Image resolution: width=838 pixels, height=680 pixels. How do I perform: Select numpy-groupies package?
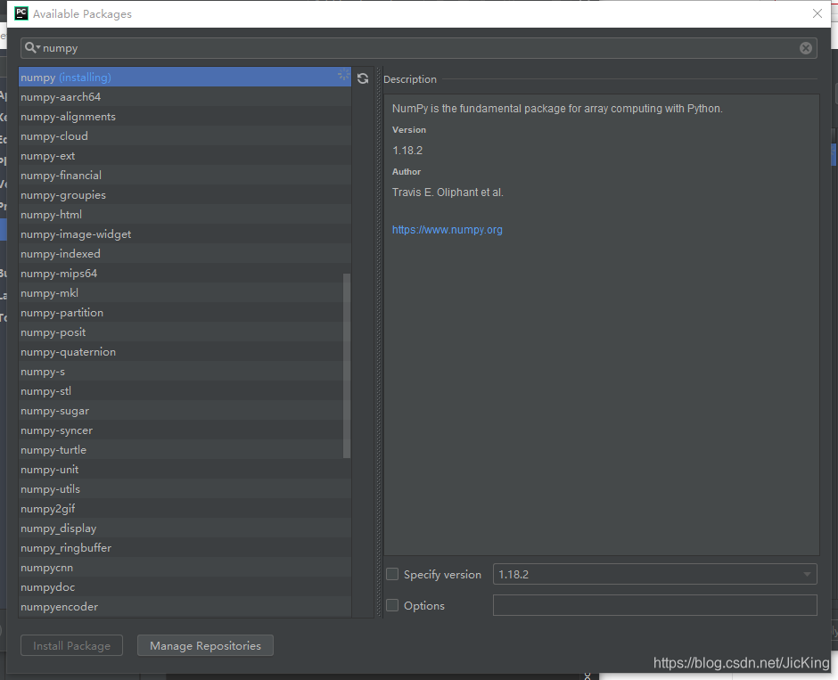coord(185,195)
